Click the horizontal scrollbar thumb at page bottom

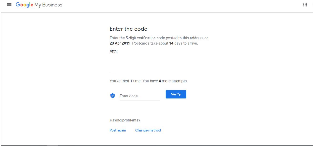click(x=53, y=146)
